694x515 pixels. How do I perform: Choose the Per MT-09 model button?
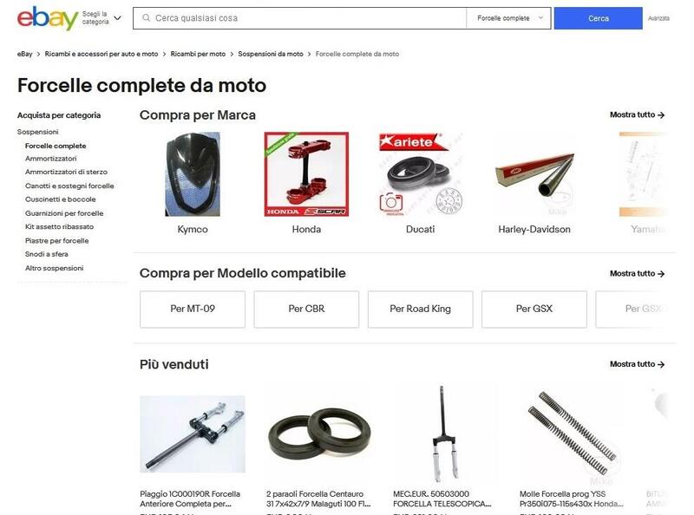(x=193, y=309)
